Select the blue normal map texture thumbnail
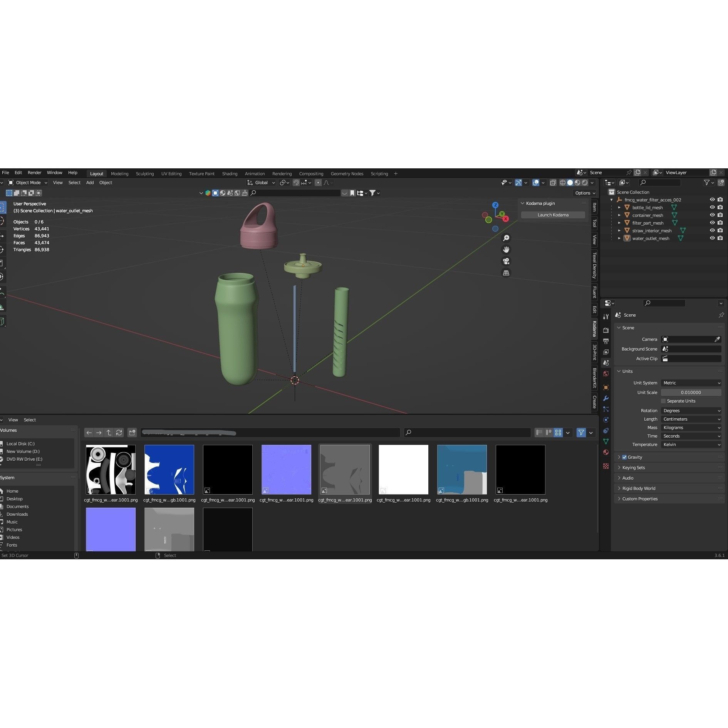Screen dimensions: 728x728 (x=286, y=470)
